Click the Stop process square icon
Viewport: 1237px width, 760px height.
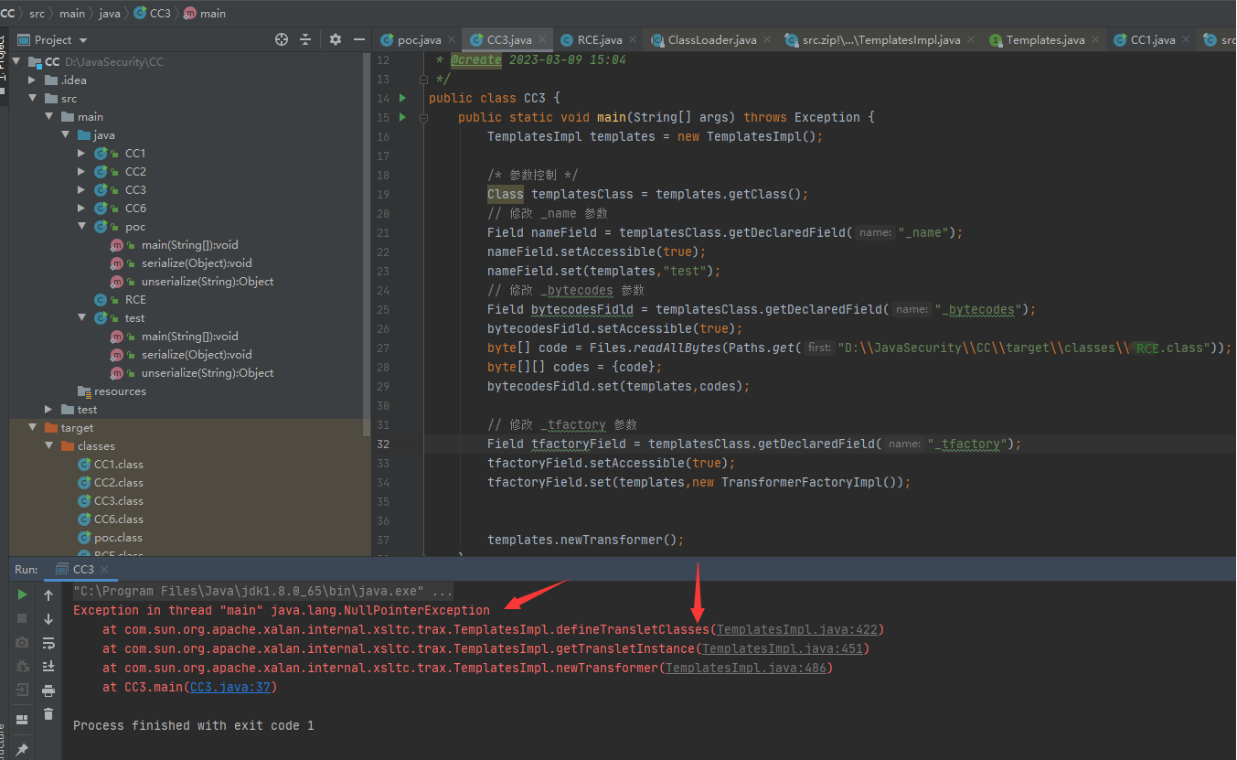(x=22, y=619)
